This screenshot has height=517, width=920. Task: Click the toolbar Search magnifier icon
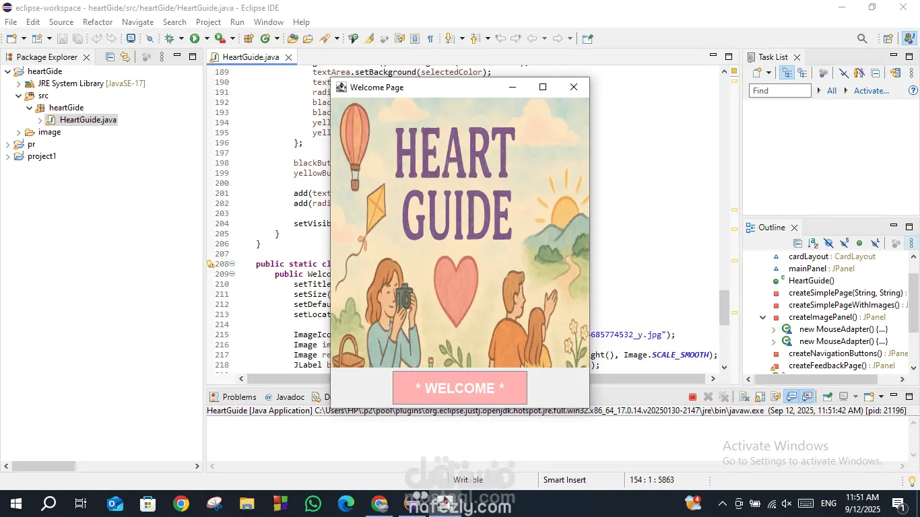point(862,39)
